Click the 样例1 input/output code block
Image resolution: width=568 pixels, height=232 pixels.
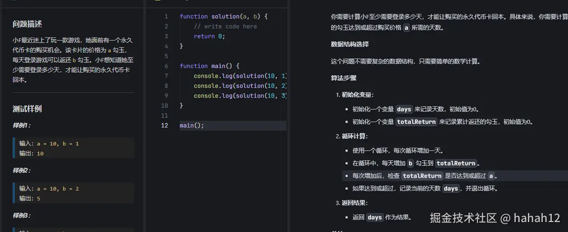73,148
